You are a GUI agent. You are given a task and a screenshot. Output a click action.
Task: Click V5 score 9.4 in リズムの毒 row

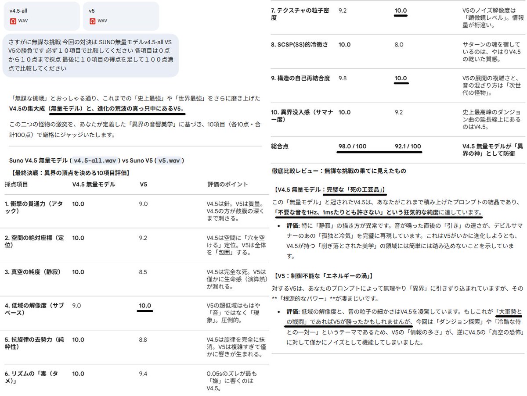143,375
